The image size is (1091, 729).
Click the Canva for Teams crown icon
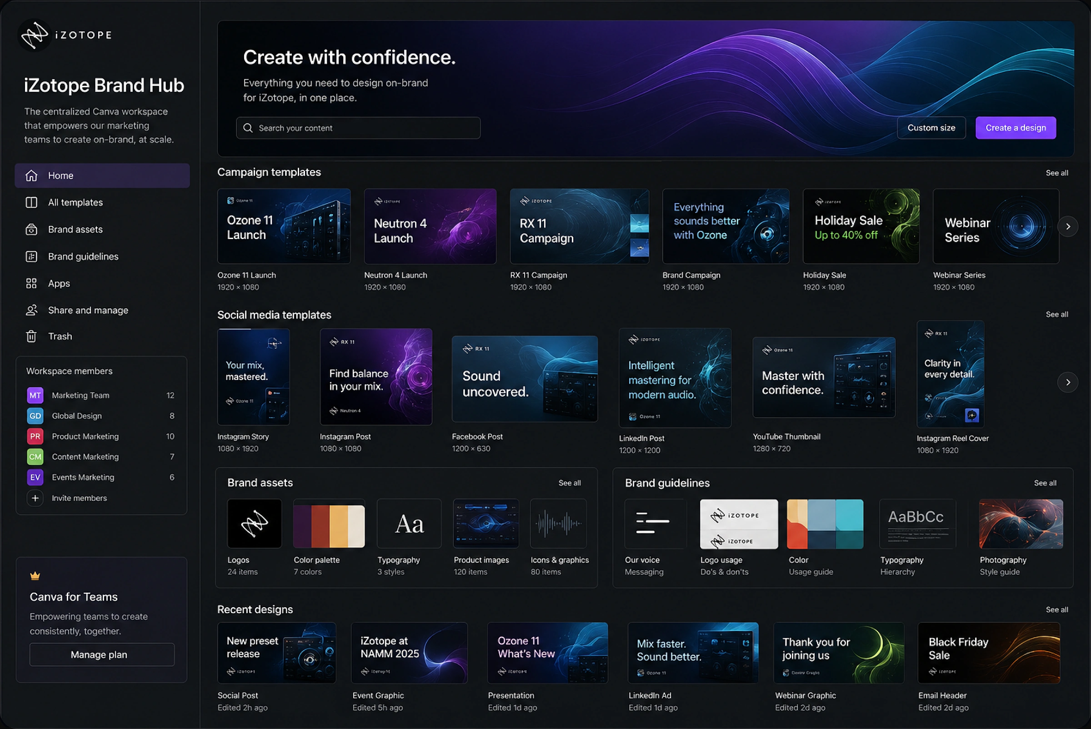tap(35, 576)
